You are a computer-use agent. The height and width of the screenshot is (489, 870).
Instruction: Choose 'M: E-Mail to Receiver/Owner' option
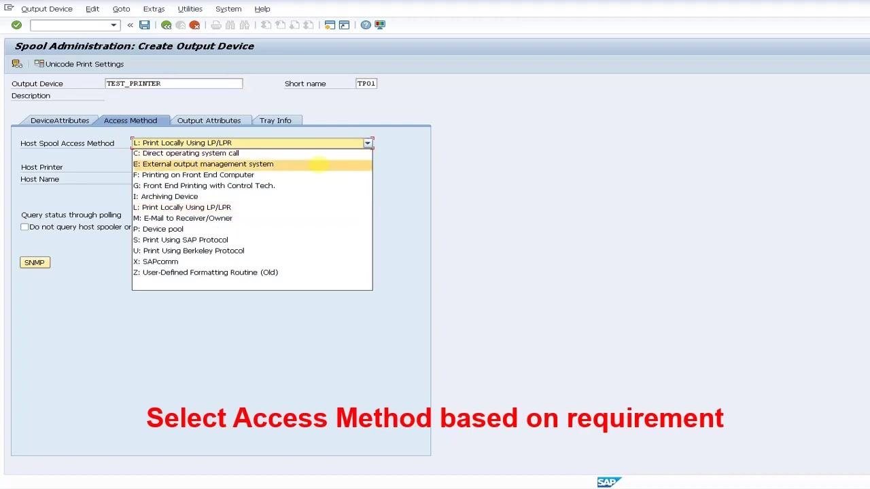pyautogui.click(x=252, y=219)
